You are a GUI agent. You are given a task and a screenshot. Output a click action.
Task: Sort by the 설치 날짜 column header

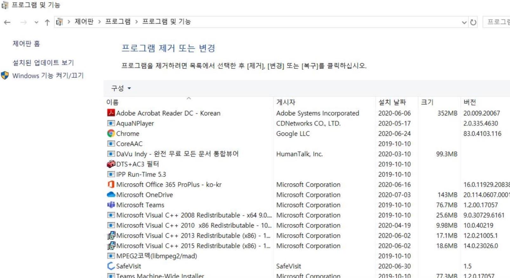[397, 102]
